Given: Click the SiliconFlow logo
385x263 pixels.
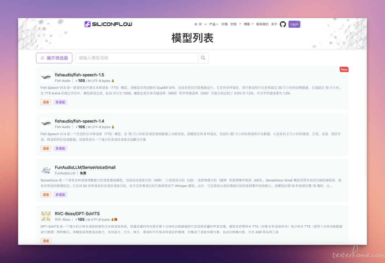Looking at the screenshot, I should (108, 24).
